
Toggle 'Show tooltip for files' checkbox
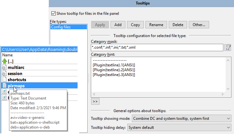[x=54, y=14]
